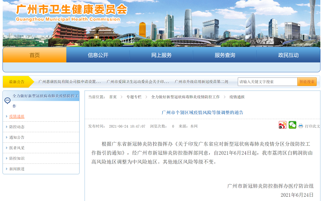Open the 首页 navigation tab
The image size is (324, 201).
click(x=35, y=55)
